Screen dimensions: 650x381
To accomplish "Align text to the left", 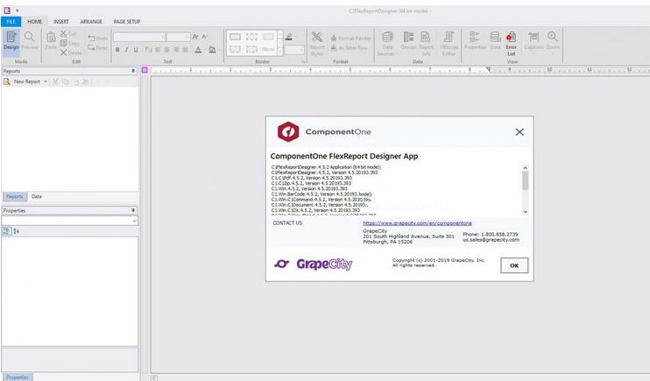I will [x=158, y=50].
